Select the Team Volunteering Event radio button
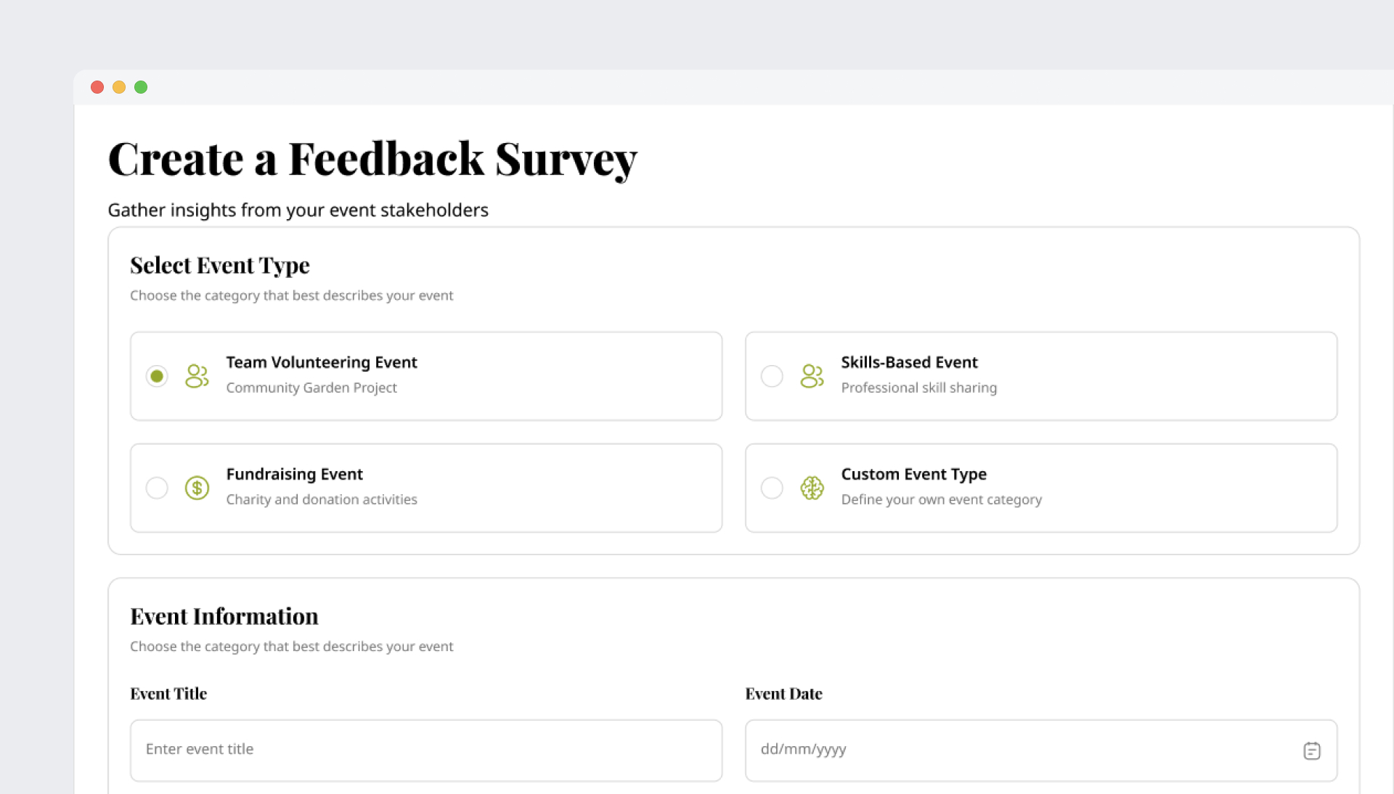The height and width of the screenshot is (794, 1394). (157, 376)
